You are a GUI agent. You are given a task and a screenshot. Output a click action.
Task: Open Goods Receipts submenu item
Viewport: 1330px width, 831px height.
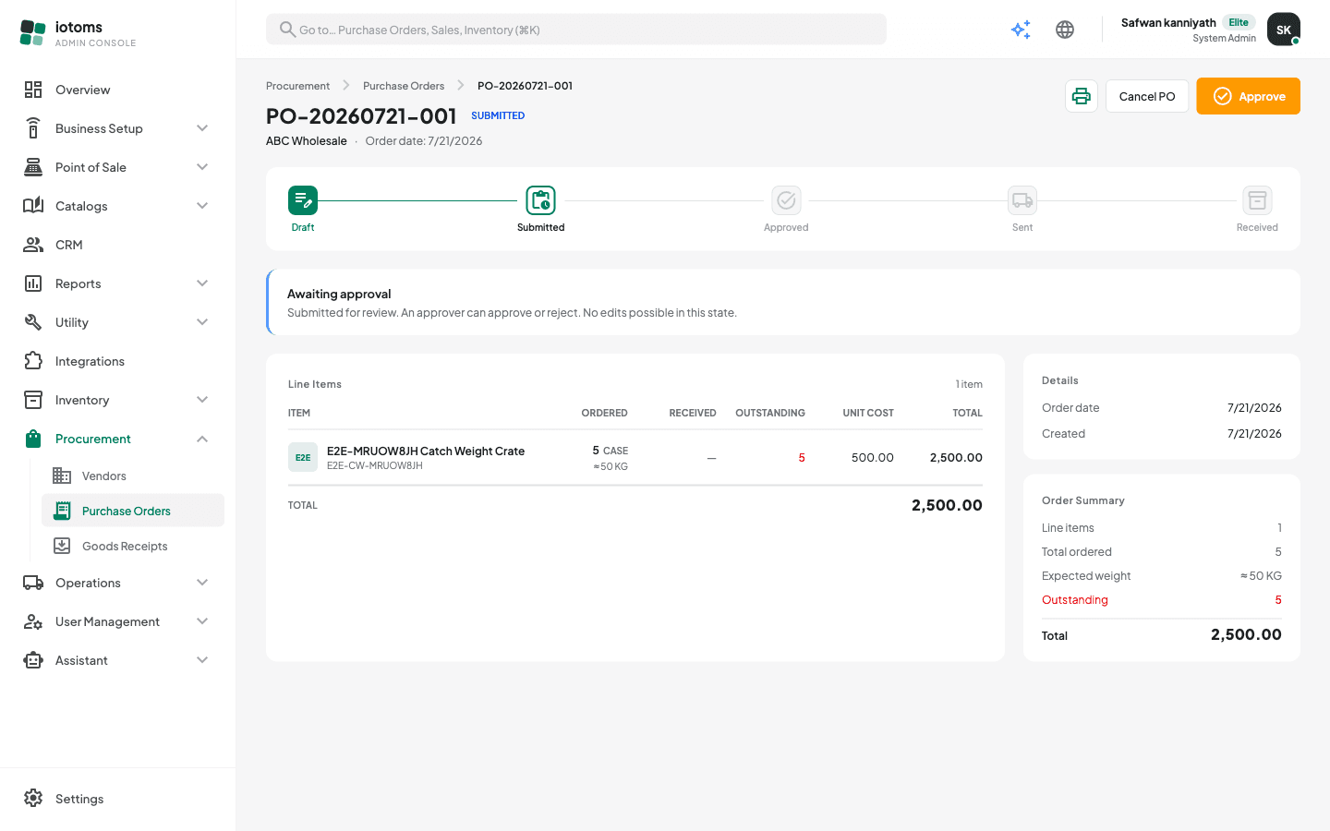(133, 546)
